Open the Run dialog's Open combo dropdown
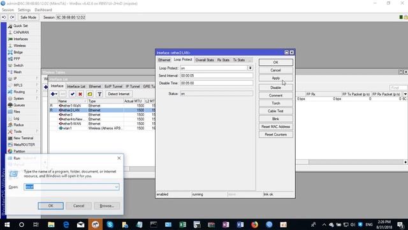This screenshot has height=230, width=408. pyautogui.click(x=116, y=187)
